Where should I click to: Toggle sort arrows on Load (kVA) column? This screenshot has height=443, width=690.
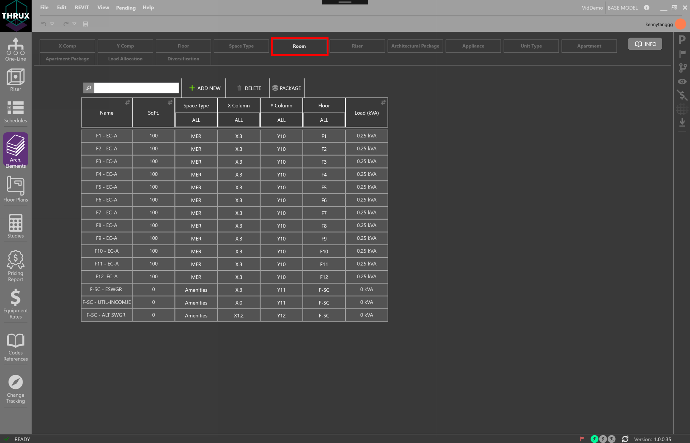(x=383, y=102)
